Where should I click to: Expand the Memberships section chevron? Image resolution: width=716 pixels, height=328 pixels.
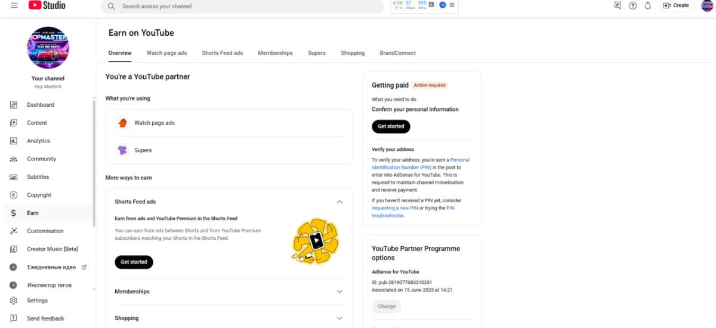coord(340,292)
